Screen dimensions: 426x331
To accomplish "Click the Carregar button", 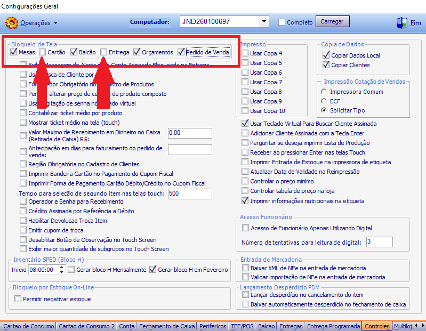I will point(332,21).
